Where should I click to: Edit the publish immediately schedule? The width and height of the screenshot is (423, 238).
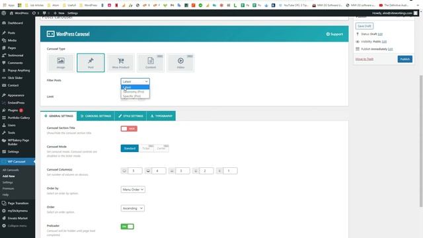[x=391, y=49]
